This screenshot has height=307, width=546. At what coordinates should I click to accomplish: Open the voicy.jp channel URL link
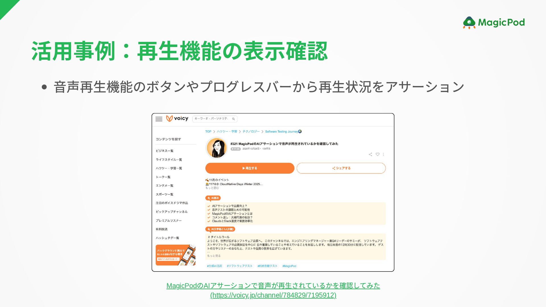[x=273, y=295]
